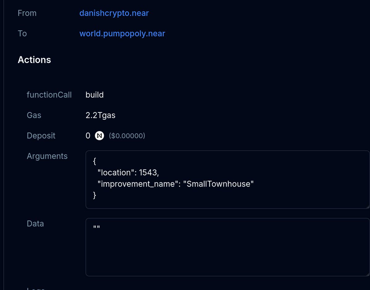
Task: Select the empty quotes in Data box
Action: (x=97, y=227)
